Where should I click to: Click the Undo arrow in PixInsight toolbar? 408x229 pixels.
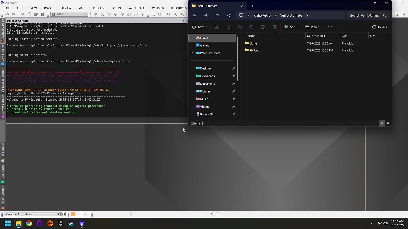pyautogui.click(x=7, y=14)
